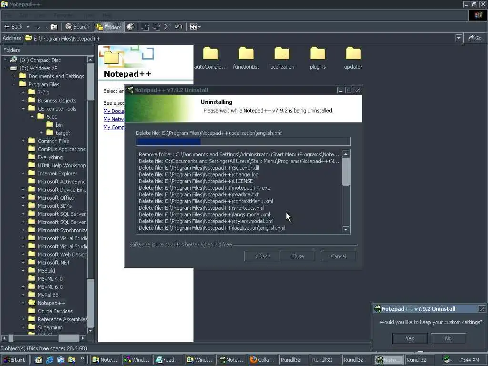Click the Delete X toolbar icon
The height and width of the screenshot is (366, 488).
pyautogui.click(x=166, y=27)
